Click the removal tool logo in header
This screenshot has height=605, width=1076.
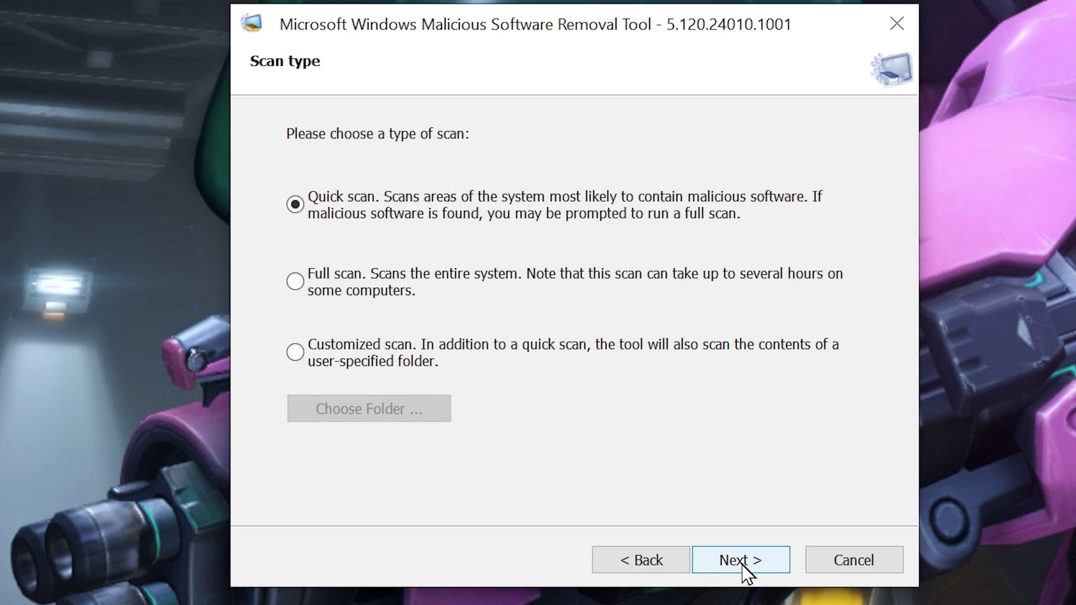point(891,69)
